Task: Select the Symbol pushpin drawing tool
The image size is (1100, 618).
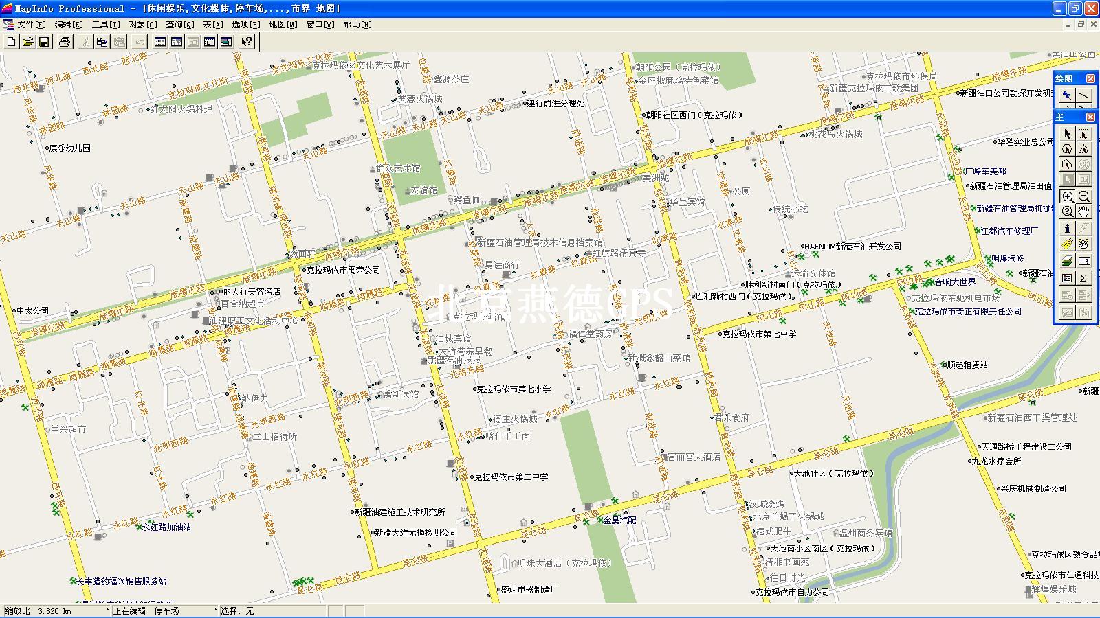Action: [x=1067, y=95]
